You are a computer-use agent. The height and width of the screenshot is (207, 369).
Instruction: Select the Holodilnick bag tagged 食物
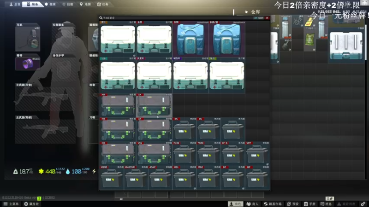pos(190,39)
